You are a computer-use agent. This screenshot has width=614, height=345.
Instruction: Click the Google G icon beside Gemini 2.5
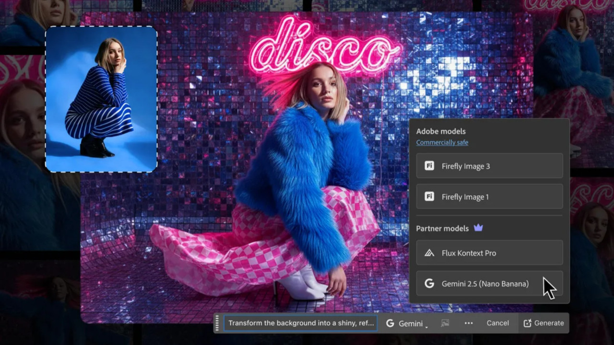(429, 284)
